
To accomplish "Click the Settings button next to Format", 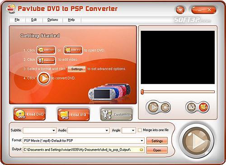I will tap(157, 141).
